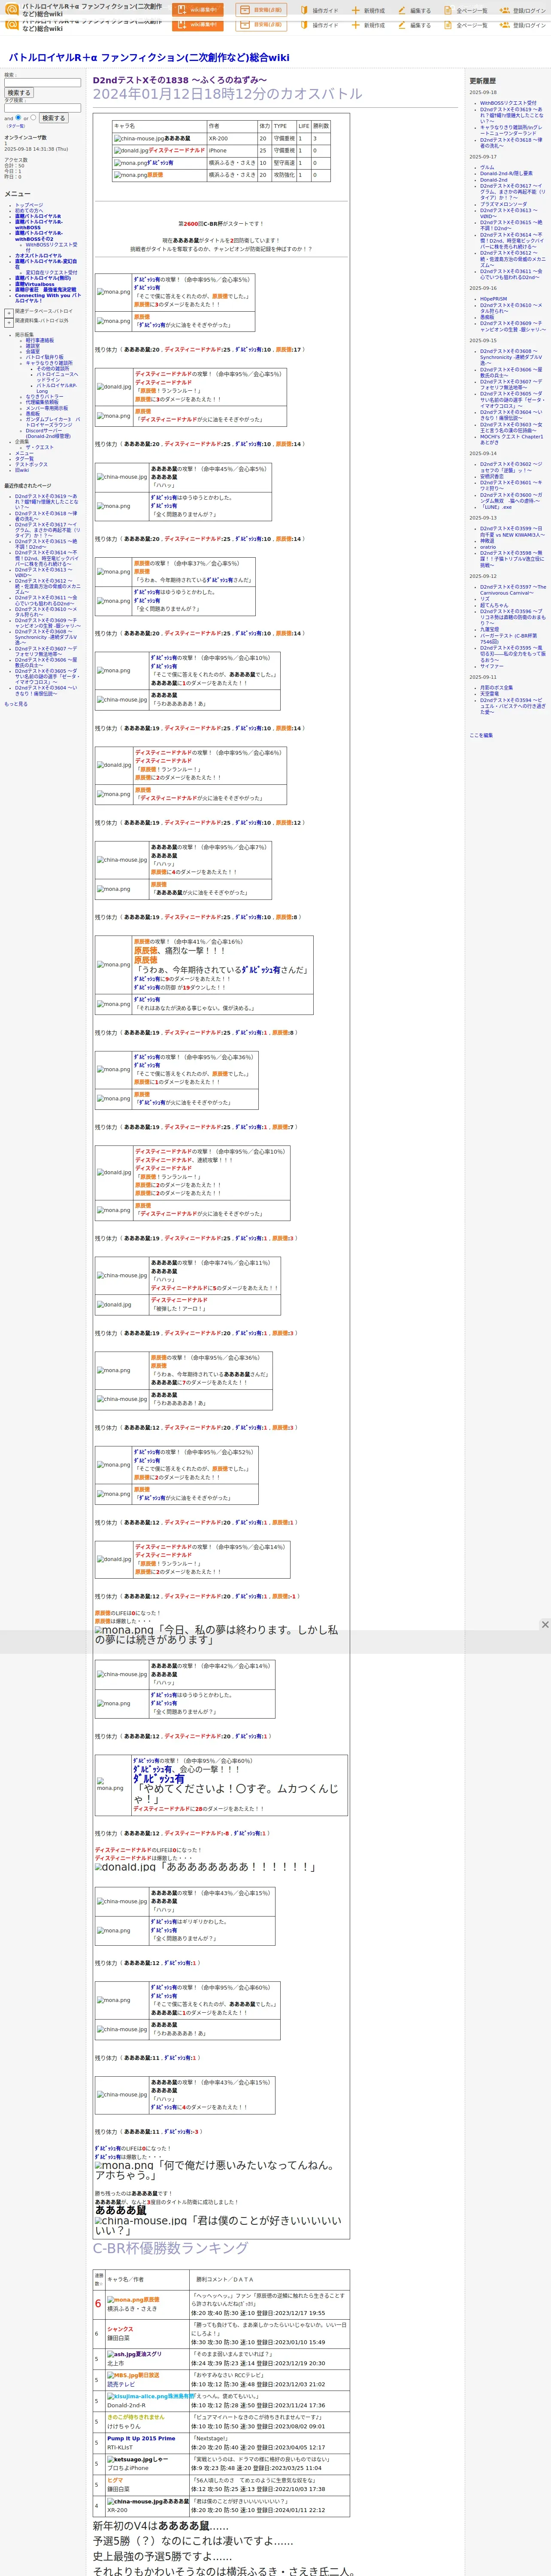Screen dimensions: 551x2576
Task: Open 代理編集依頼板 link
Action: pos(42,403)
